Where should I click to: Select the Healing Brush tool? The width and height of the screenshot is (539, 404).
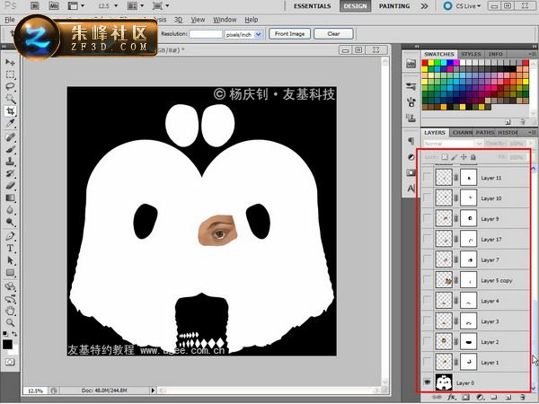point(10,137)
